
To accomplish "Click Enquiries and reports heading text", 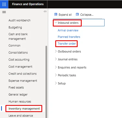I will [72, 67].
